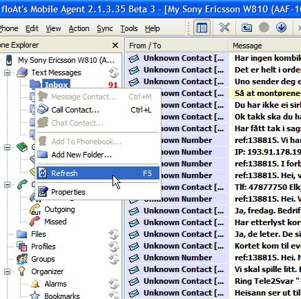
Task: Click the Outgoing calls handset icon
Action: tap(35, 209)
